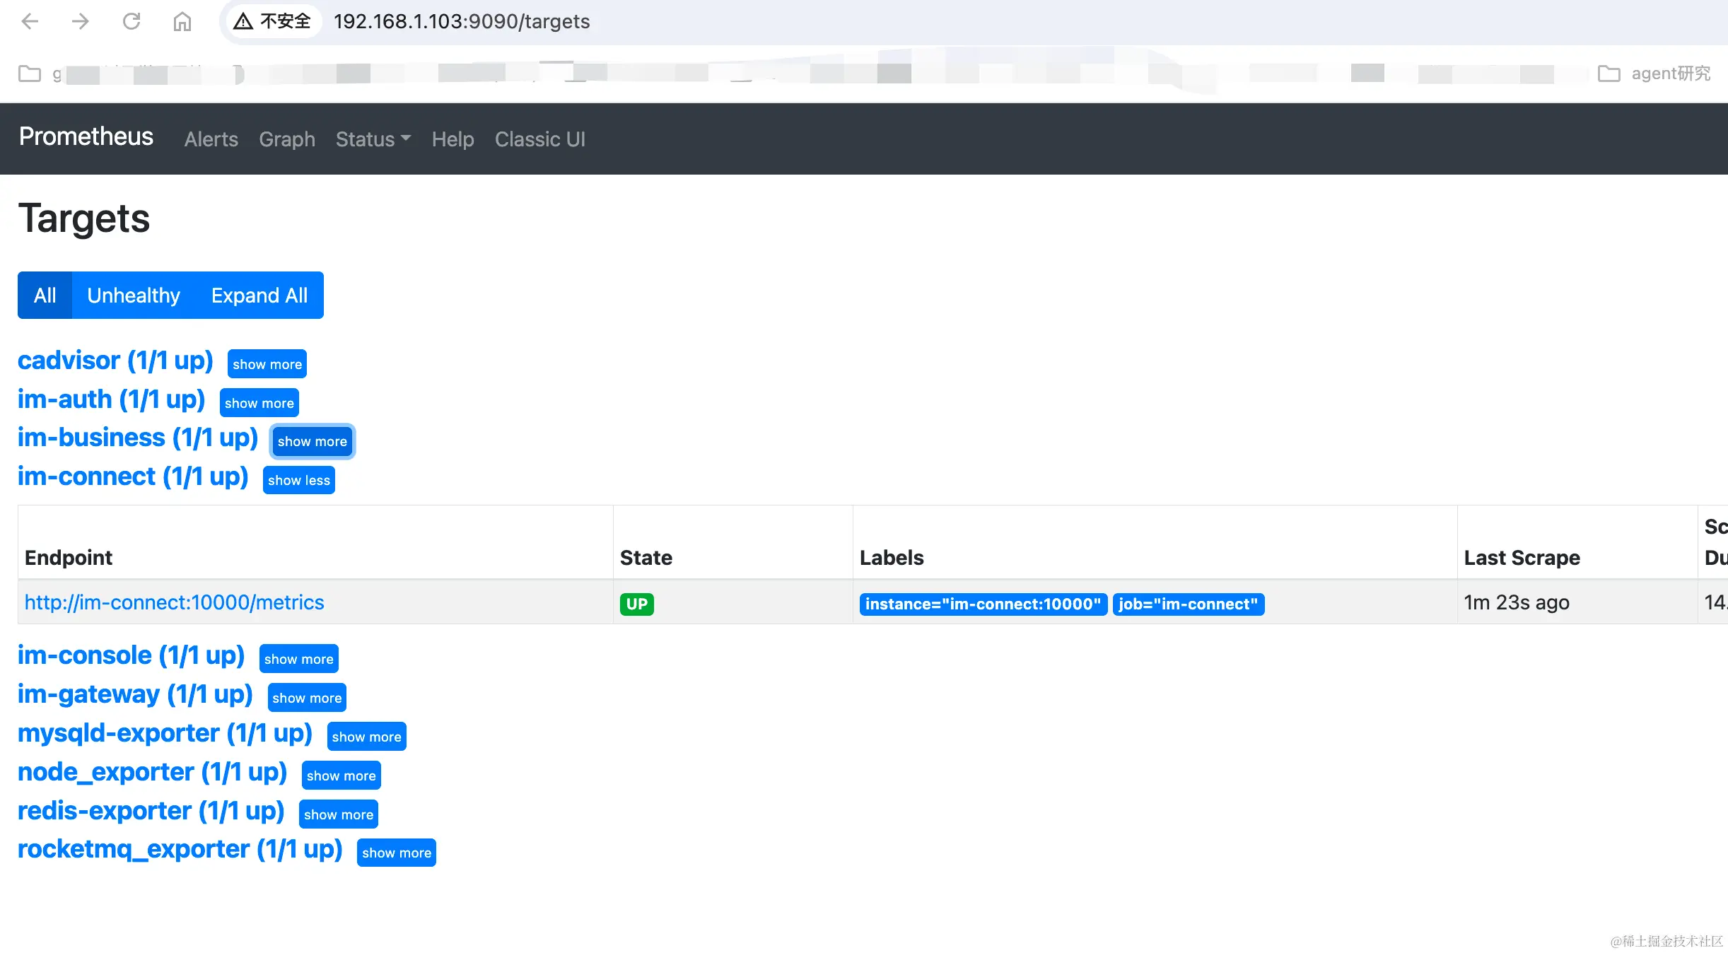This screenshot has height=953, width=1728.
Task: Click the first bookmarks folder icon
Action: 30,74
